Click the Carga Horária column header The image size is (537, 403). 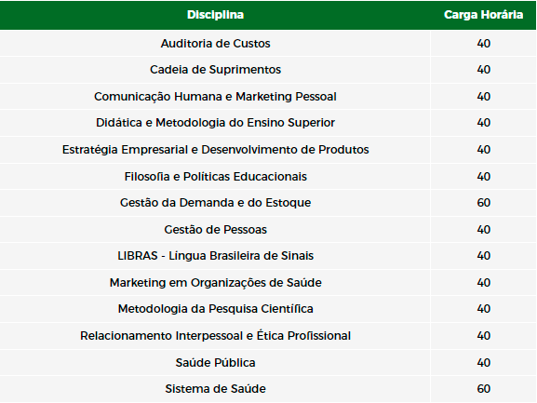pyautogui.click(x=483, y=15)
